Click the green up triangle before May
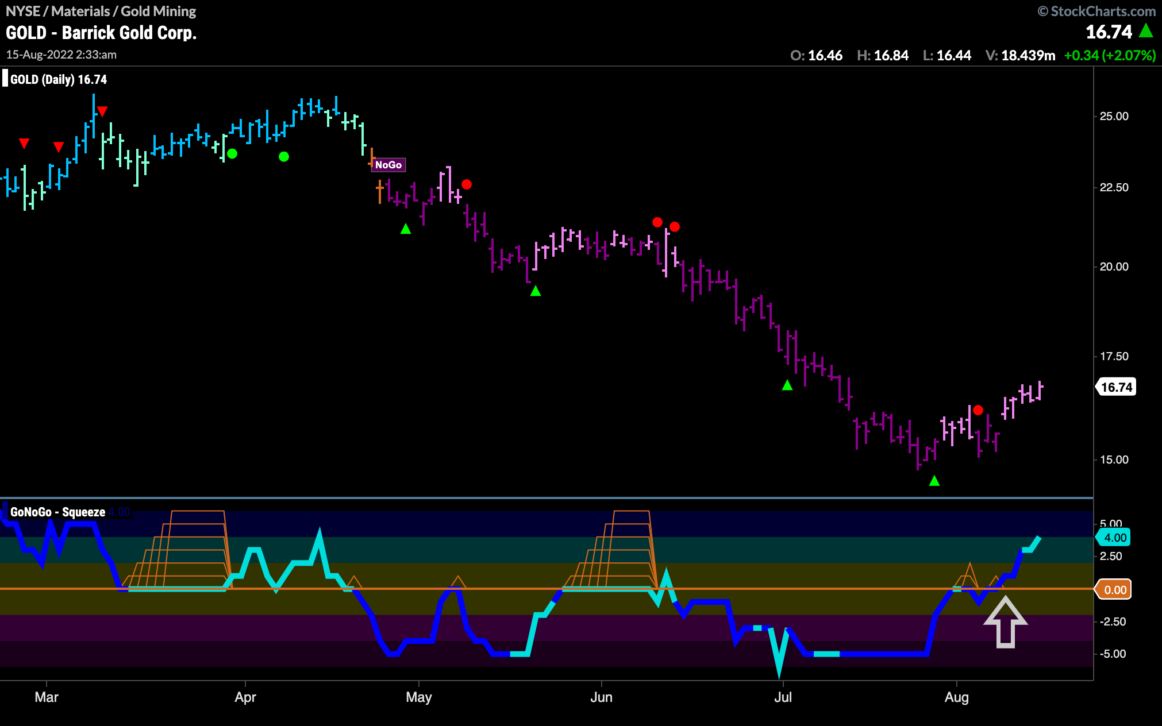Image resolution: width=1162 pixels, height=726 pixels. [406, 229]
